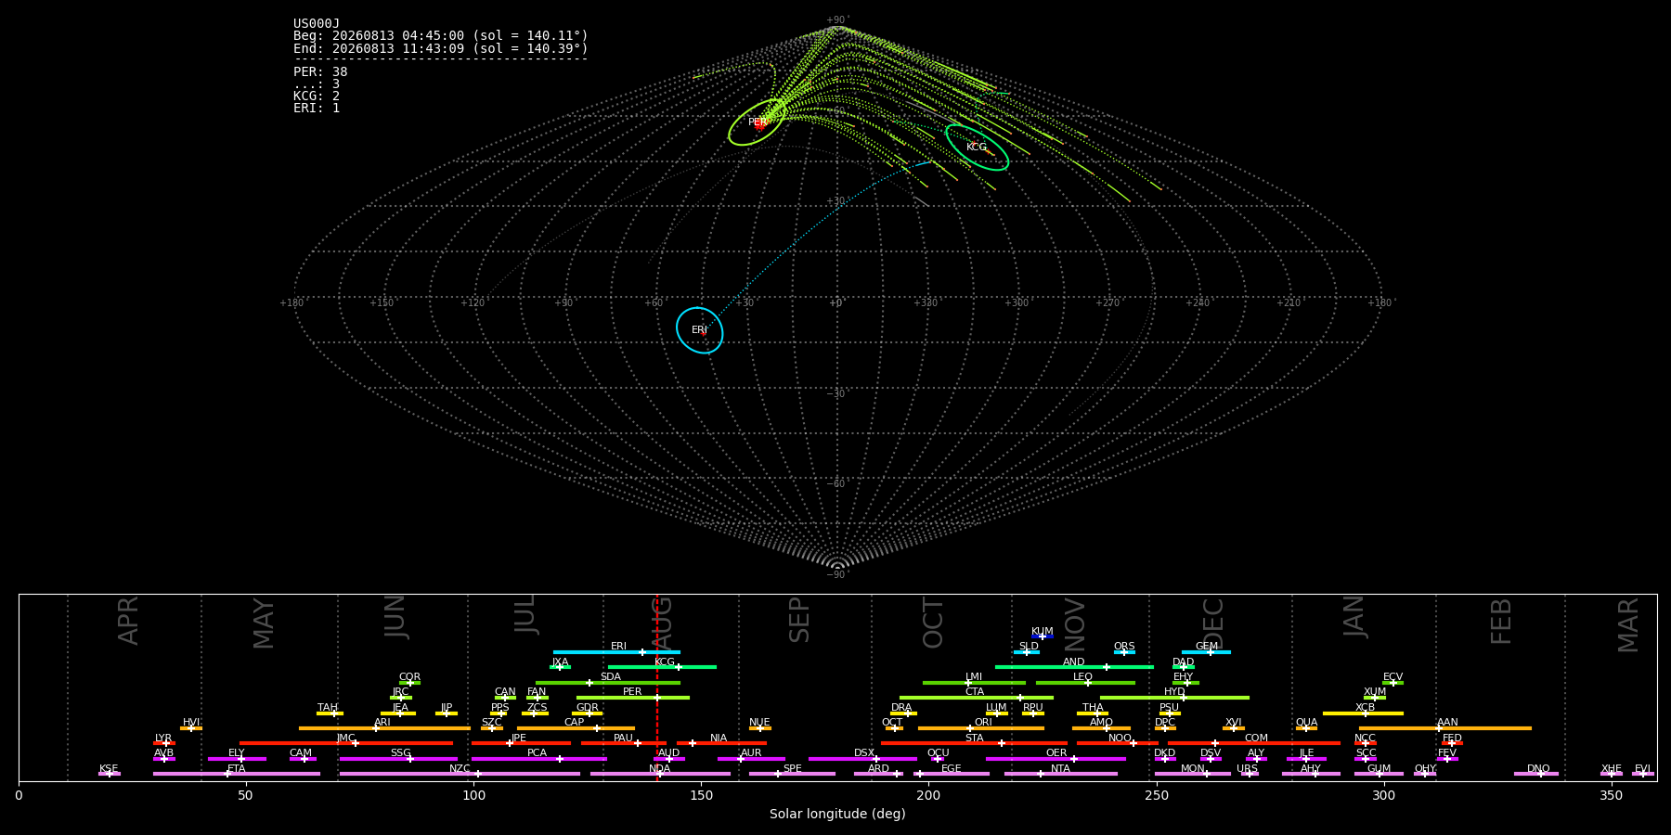The height and width of the screenshot is (835, 1671).
Task: Click the +90° pole label on sky map
Action: 837,20
